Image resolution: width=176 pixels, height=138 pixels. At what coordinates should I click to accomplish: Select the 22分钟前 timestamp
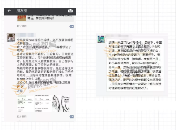tap(22, 117)
